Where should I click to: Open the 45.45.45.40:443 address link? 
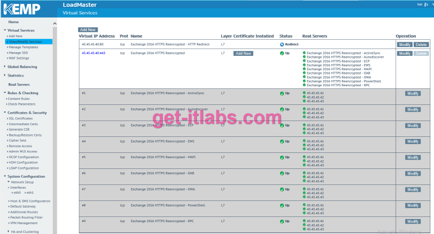click(94, 53)
